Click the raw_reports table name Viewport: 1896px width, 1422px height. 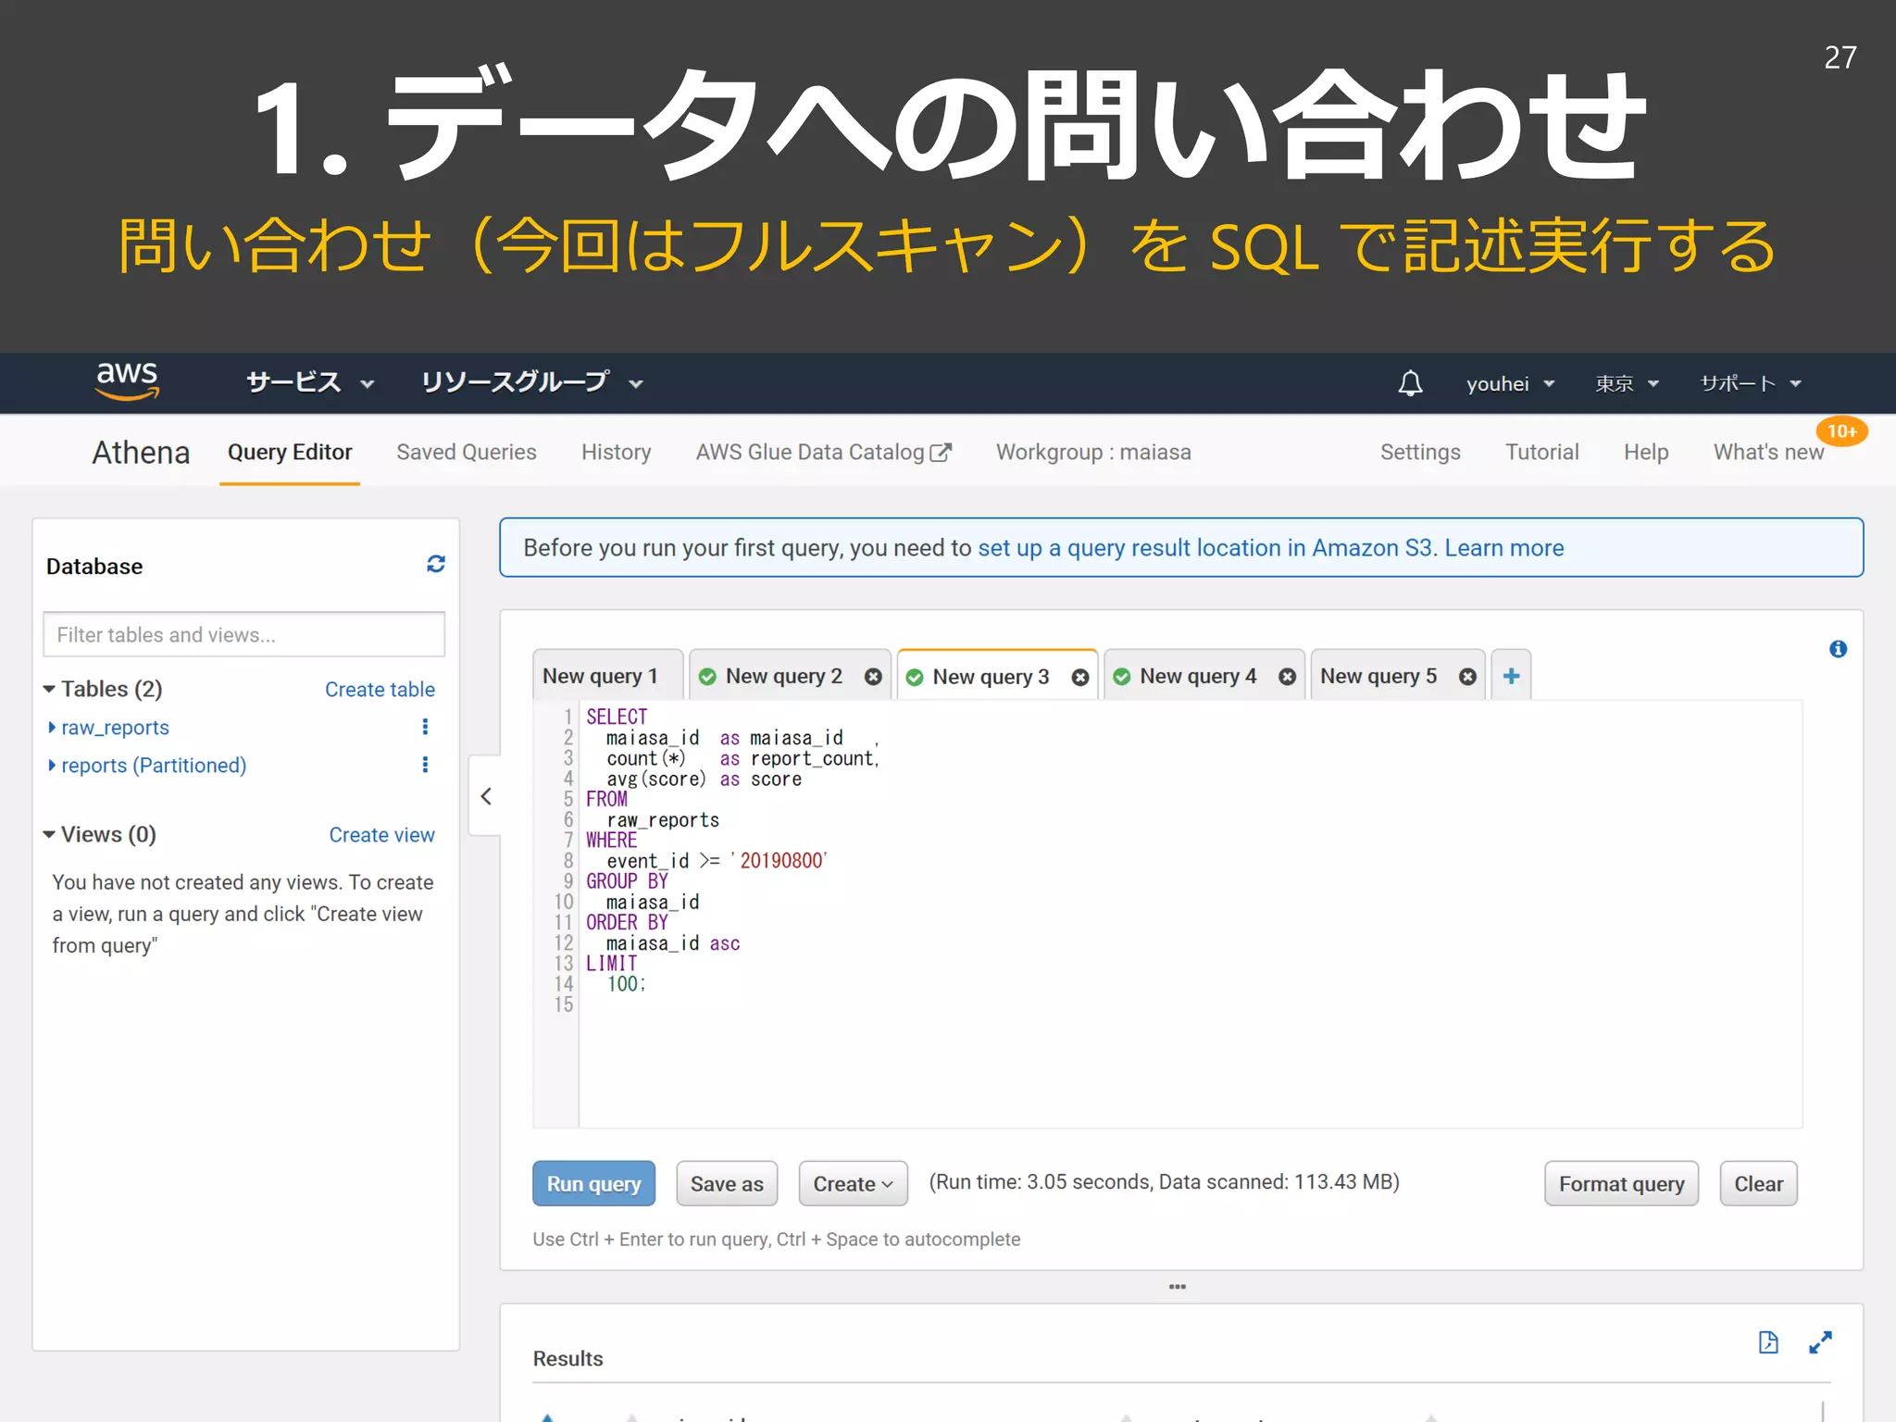point(115,728)
